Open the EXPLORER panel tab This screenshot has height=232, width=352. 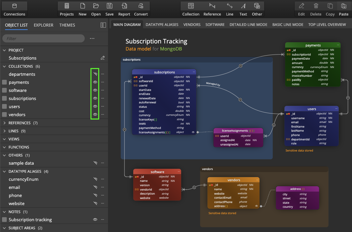coord(44,25)
